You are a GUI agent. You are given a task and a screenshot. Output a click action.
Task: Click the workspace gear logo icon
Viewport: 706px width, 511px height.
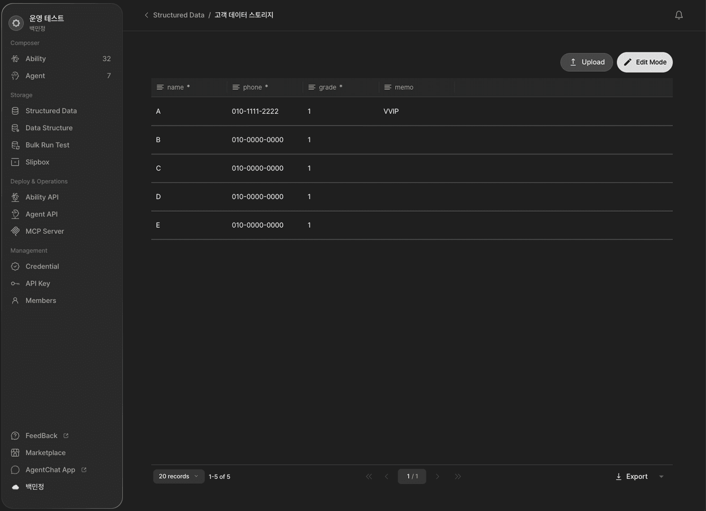click(x=16, y=23)
